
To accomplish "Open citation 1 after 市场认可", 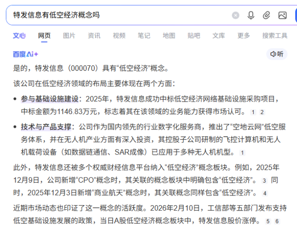I will point(253,112).
